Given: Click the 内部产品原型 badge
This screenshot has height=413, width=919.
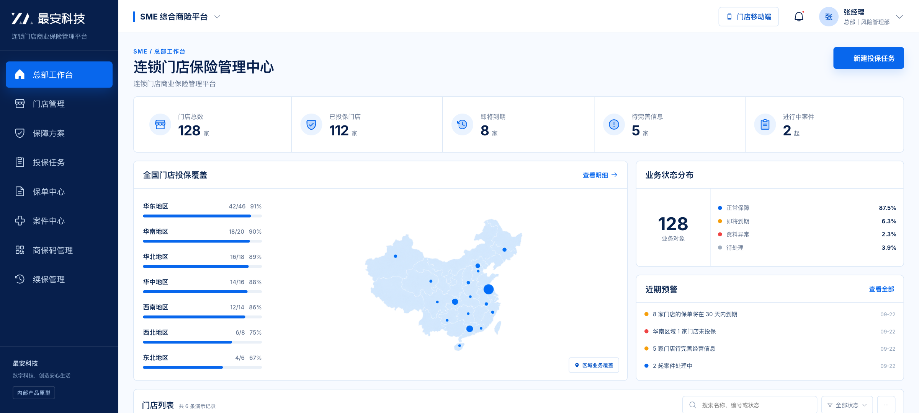Looking at the screenshot, I should click(x=34, y=393).
